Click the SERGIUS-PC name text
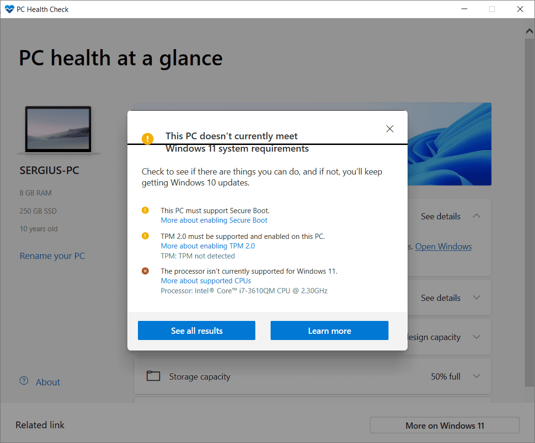The width and height of the screenshot is (535, 443). (49, 170)
